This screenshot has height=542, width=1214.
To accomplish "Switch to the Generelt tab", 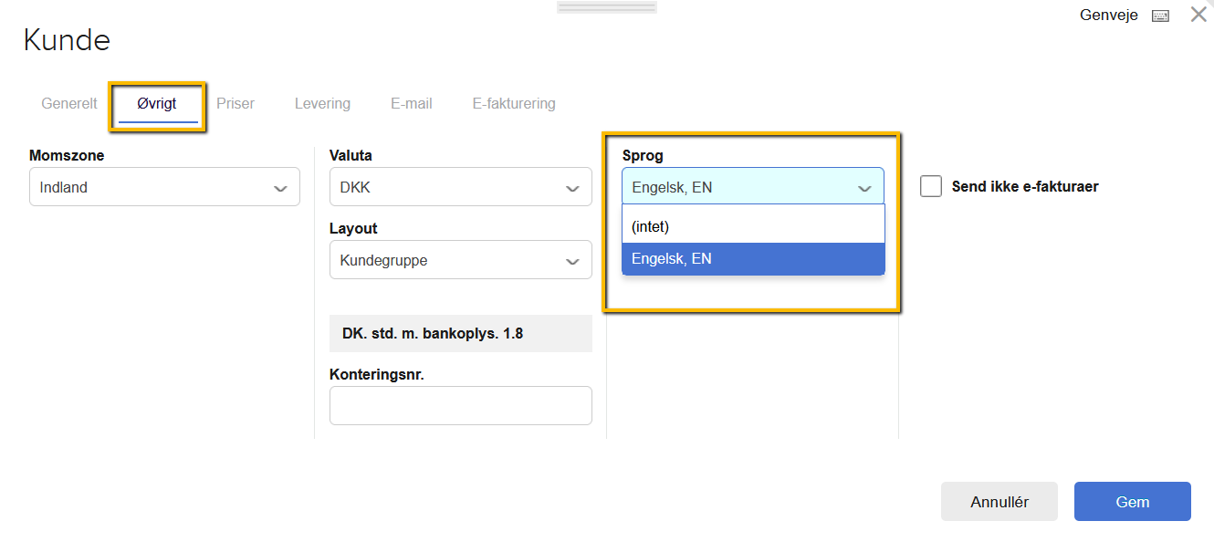I will (68, 103).
